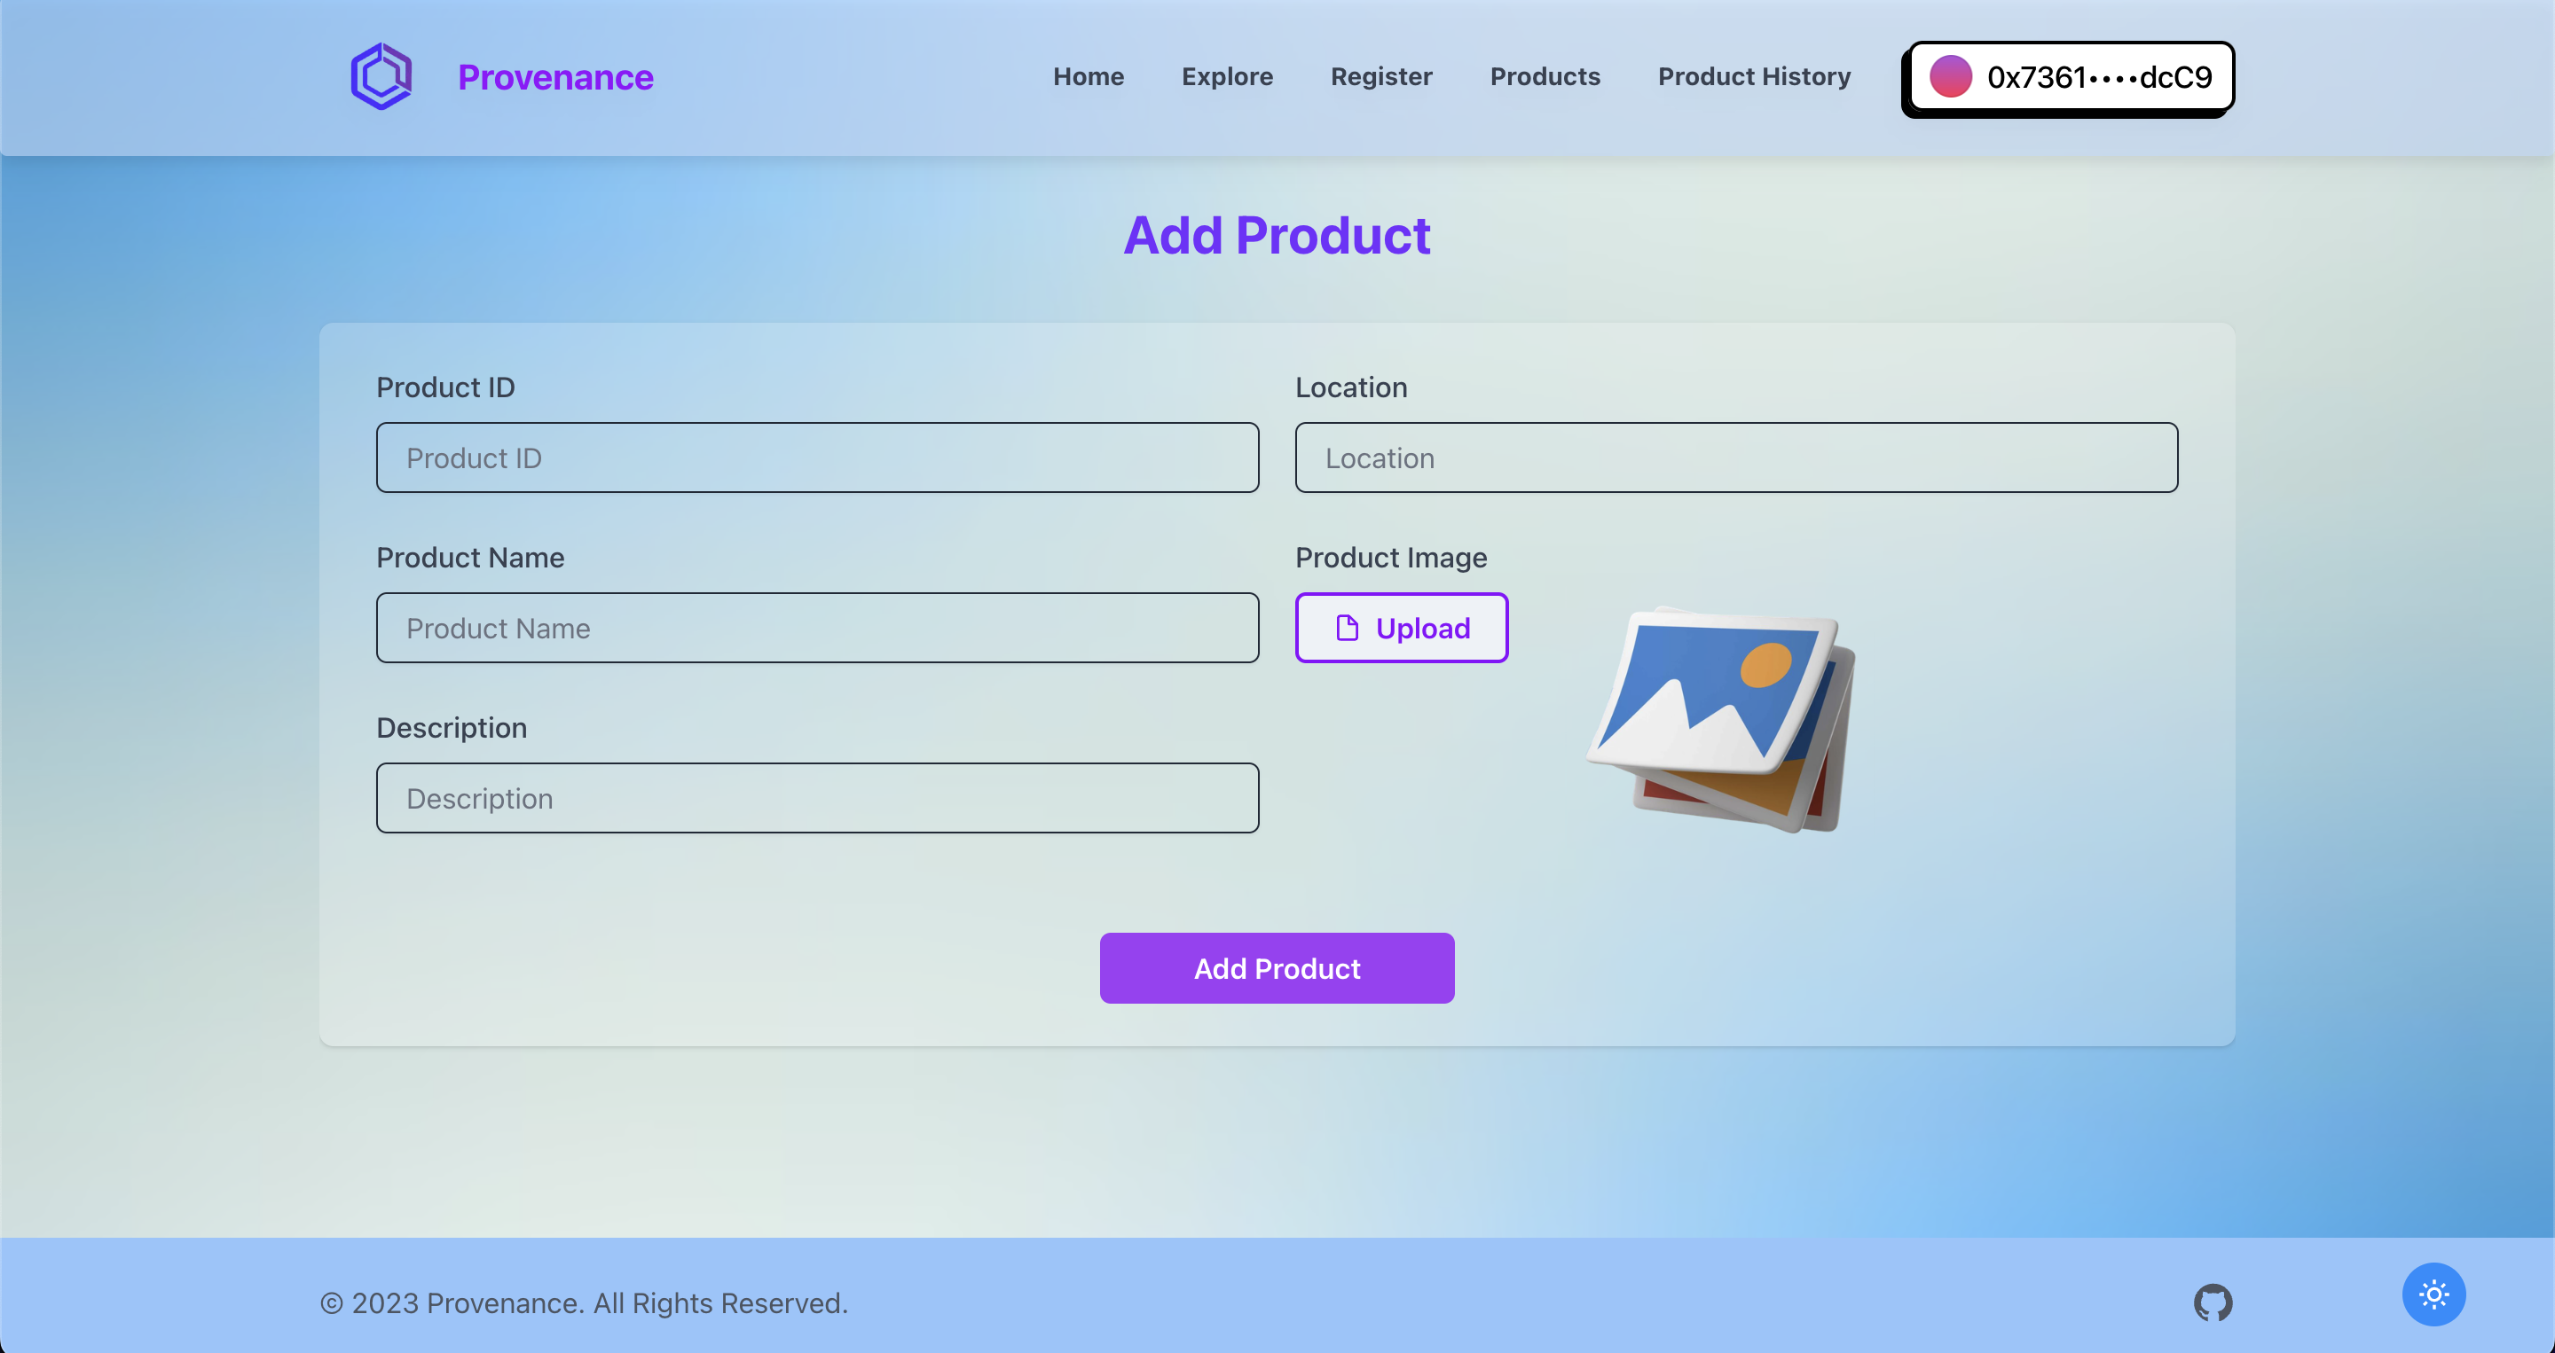Open the Product History page
Image resolution: width=2555 pixels, height=1353 pixels.
[x=1754, y=76]
